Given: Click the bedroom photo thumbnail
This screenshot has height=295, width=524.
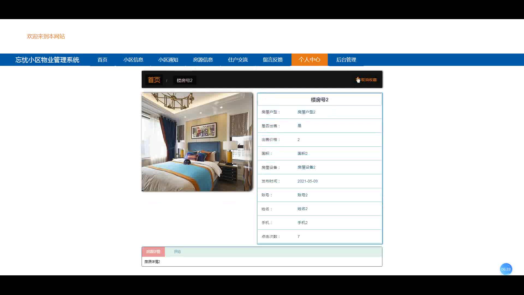Looking at the screenshot, I should [x=197, y=142].
